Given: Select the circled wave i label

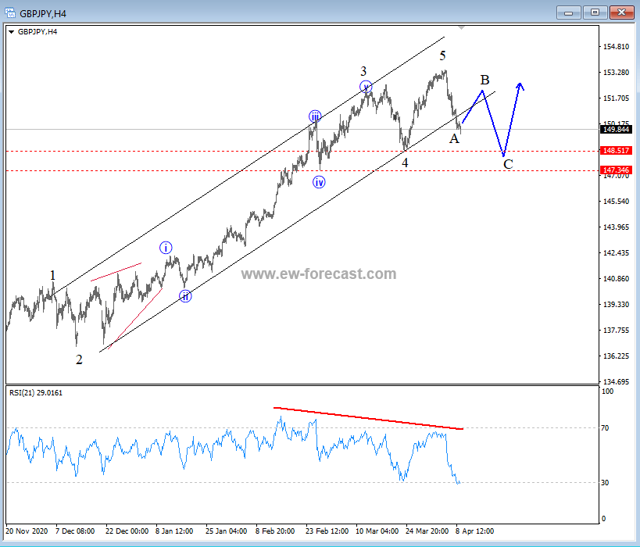Looking at the screenshot, I should pos(166,248).
